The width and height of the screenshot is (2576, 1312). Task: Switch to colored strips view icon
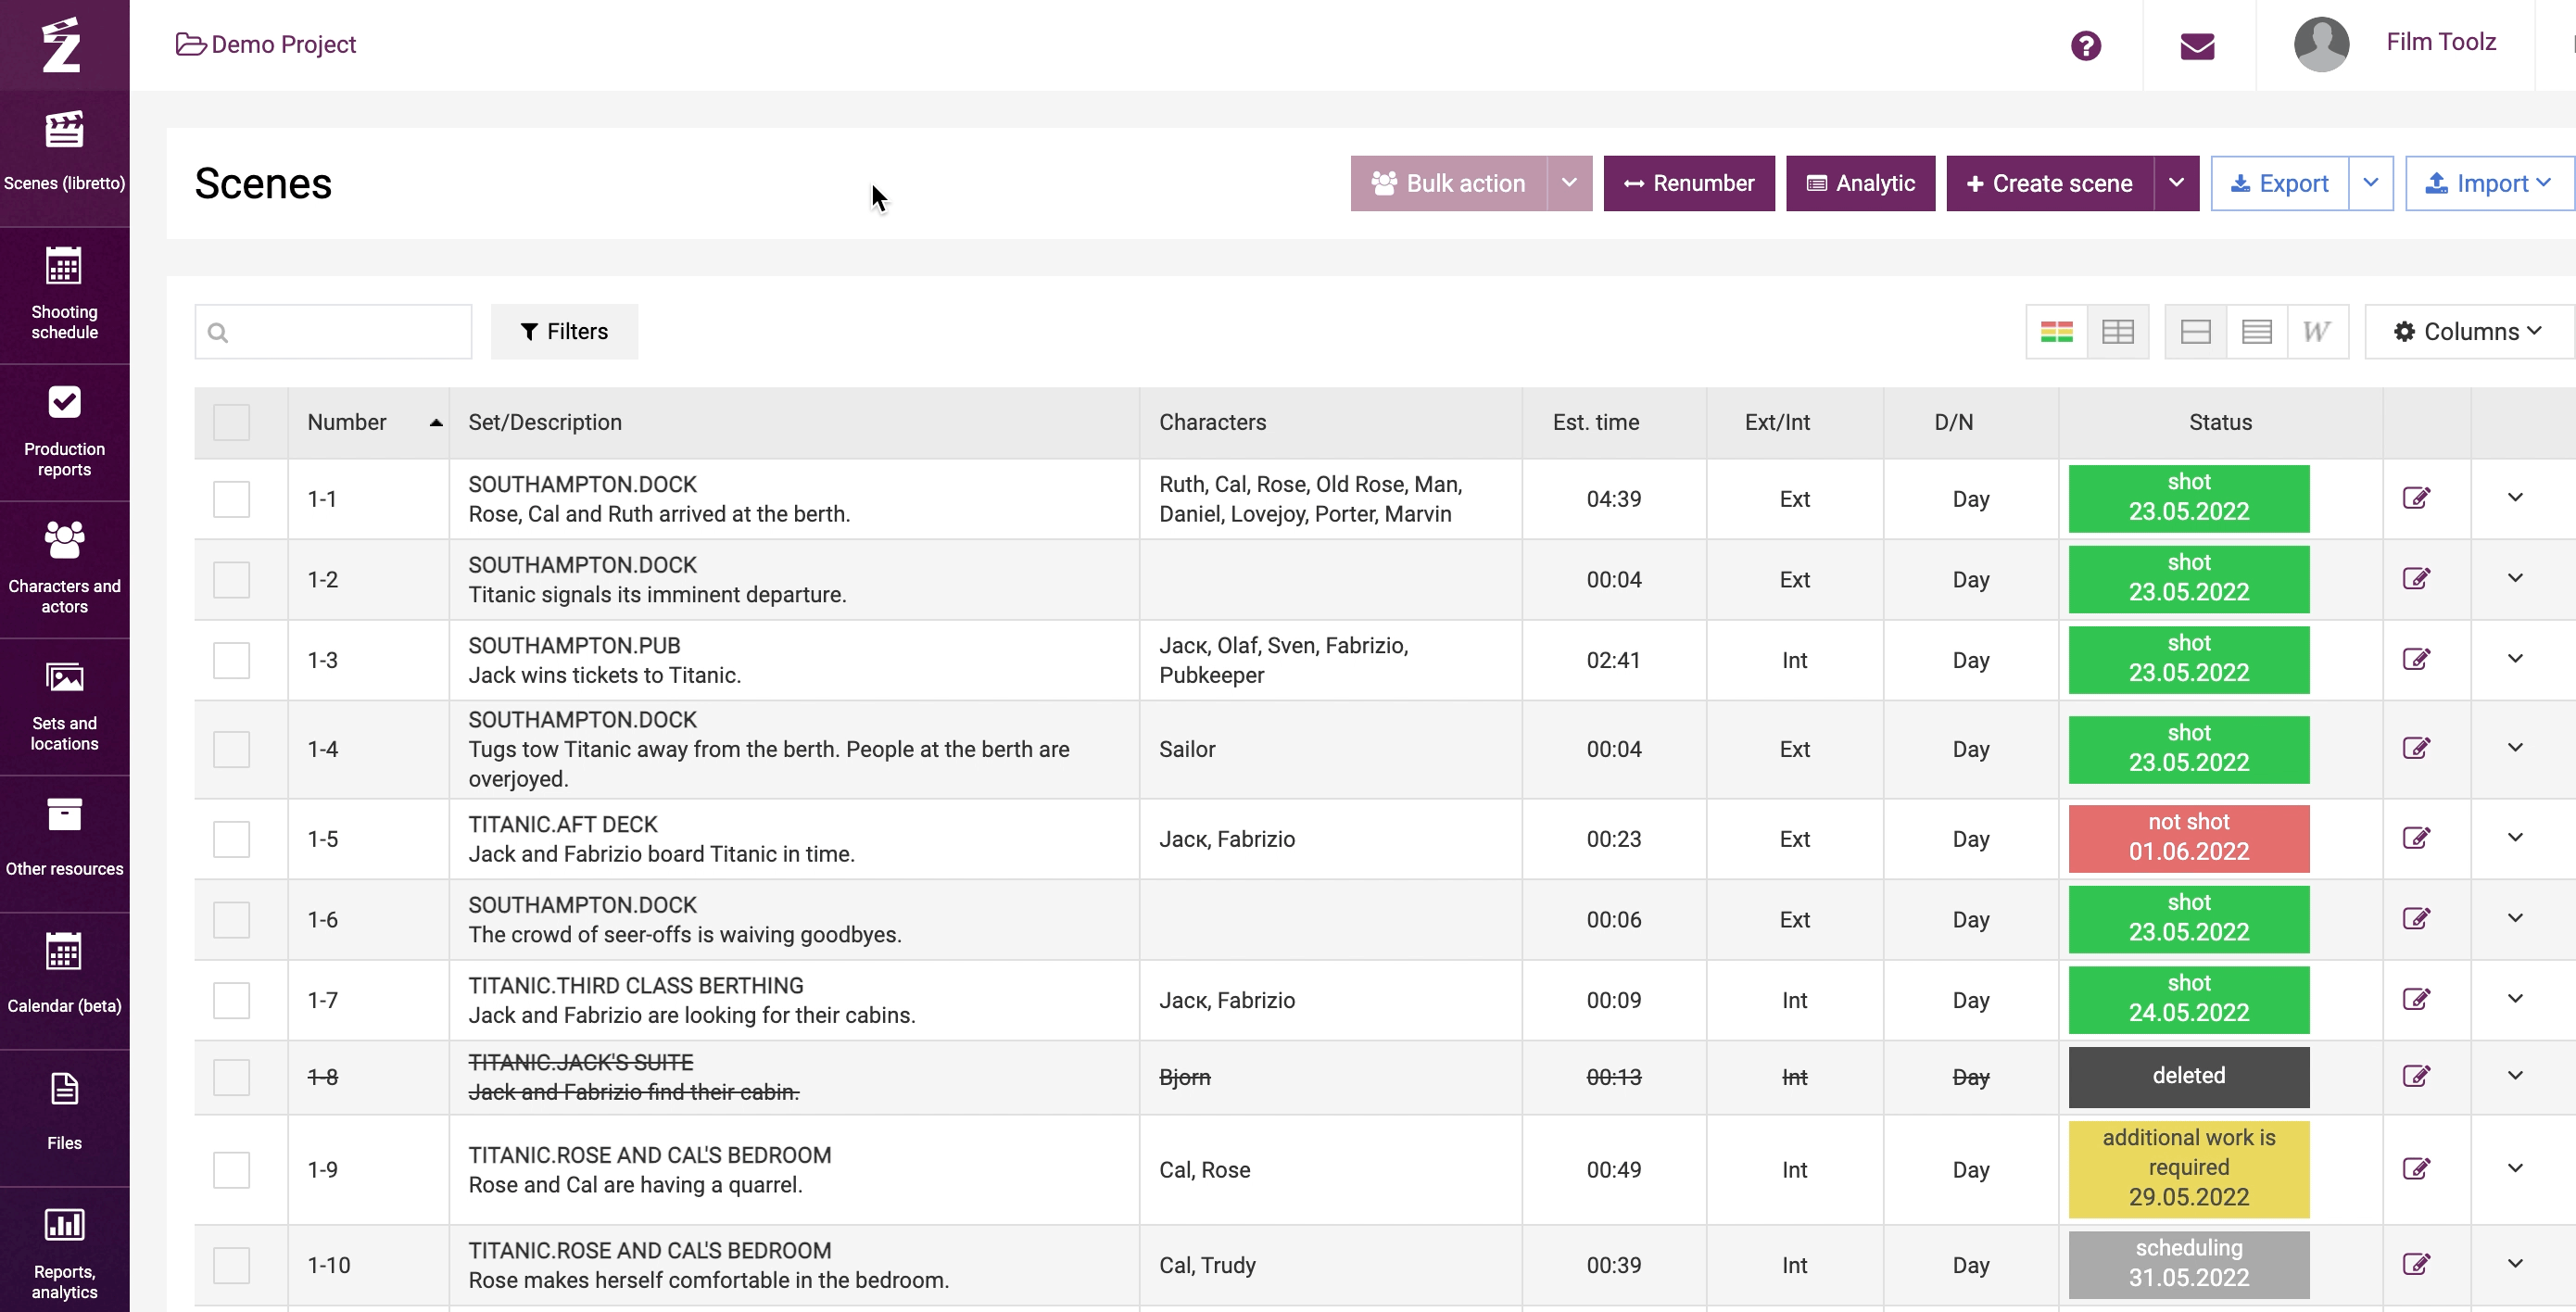point(2056,332)
